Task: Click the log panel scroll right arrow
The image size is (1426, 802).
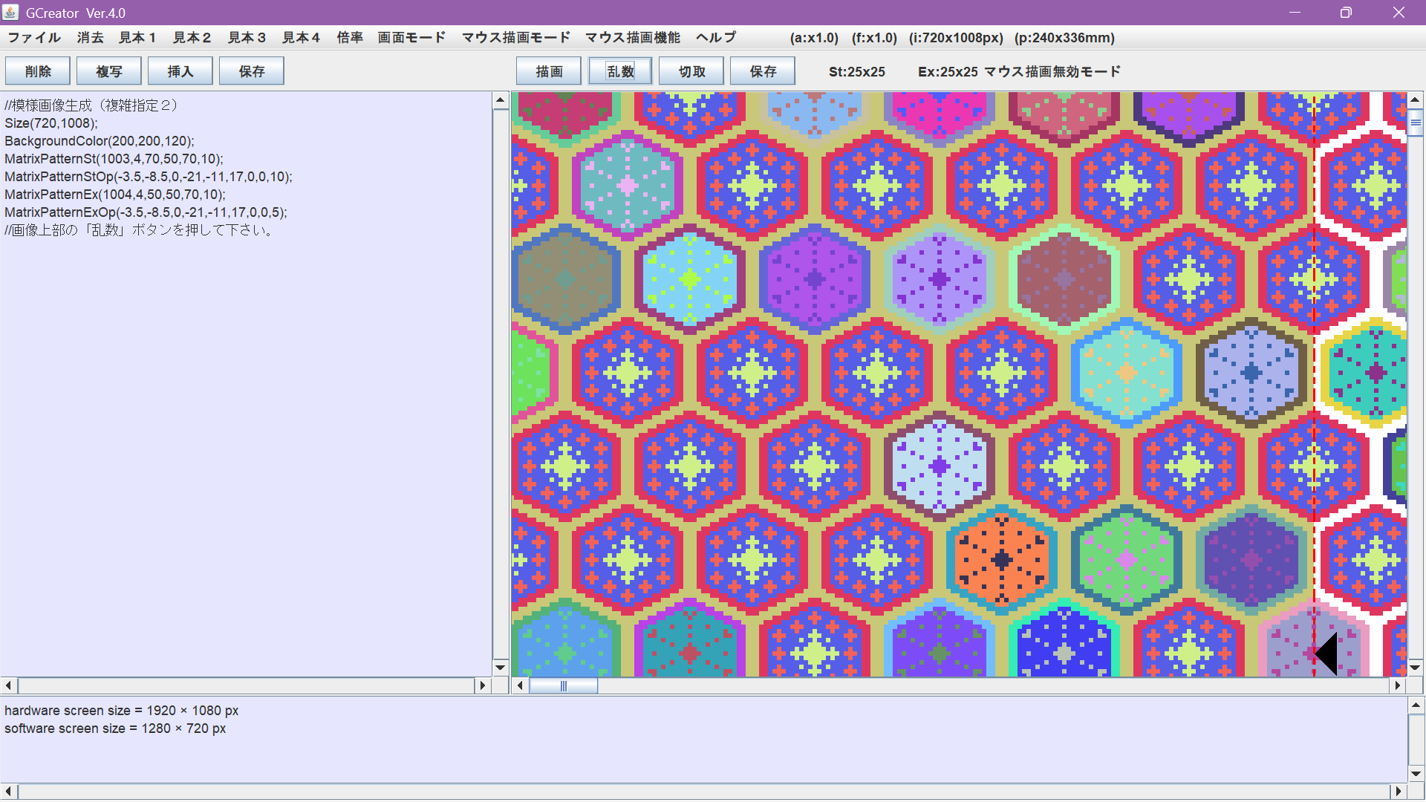Action: (1398, 792)
